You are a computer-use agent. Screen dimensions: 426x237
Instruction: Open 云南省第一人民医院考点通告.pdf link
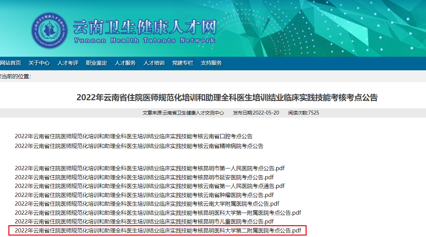[150, 186]
